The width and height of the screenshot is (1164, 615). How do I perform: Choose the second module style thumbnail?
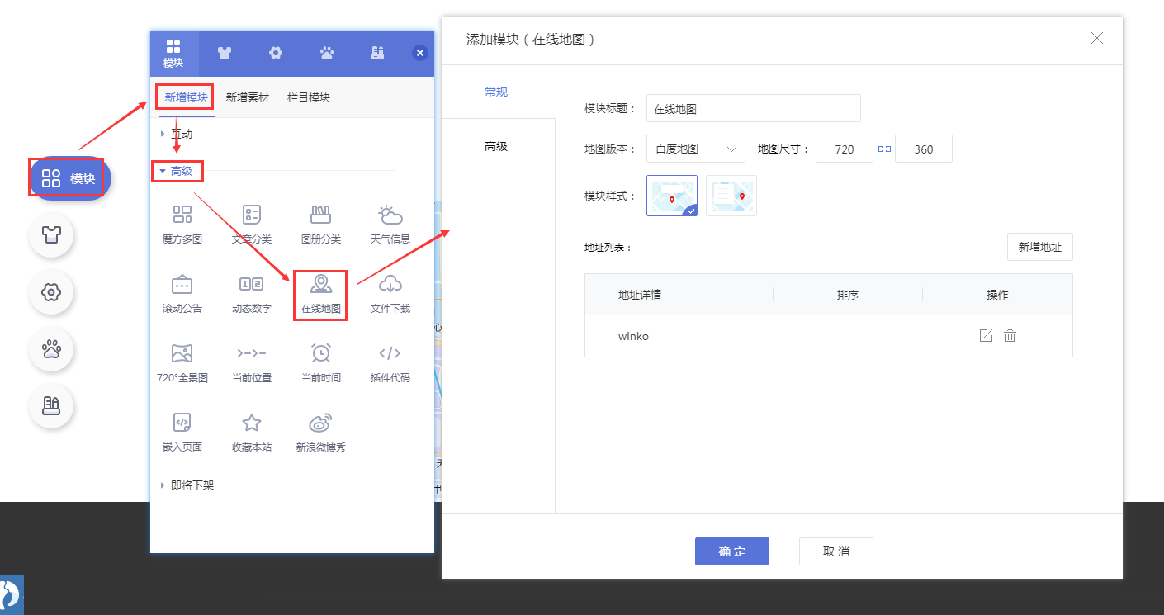731,196
